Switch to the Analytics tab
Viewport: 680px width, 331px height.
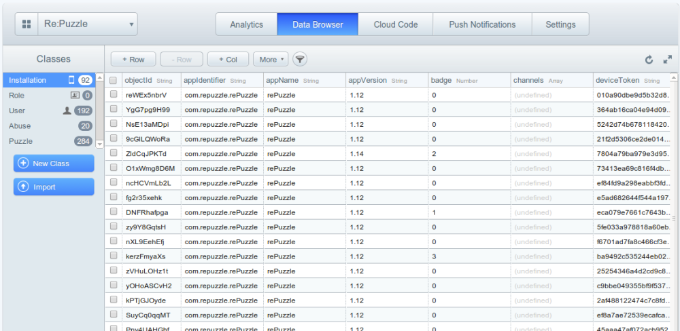246,24
